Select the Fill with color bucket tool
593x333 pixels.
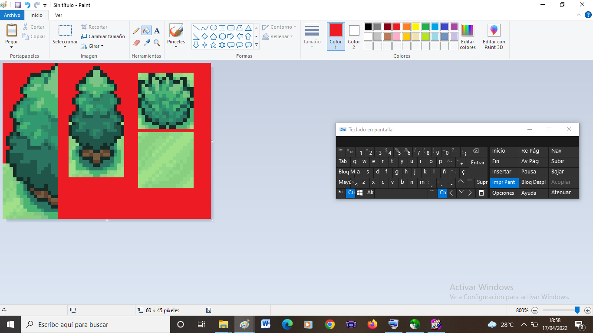pyautogui.click(x=147, y=31)
